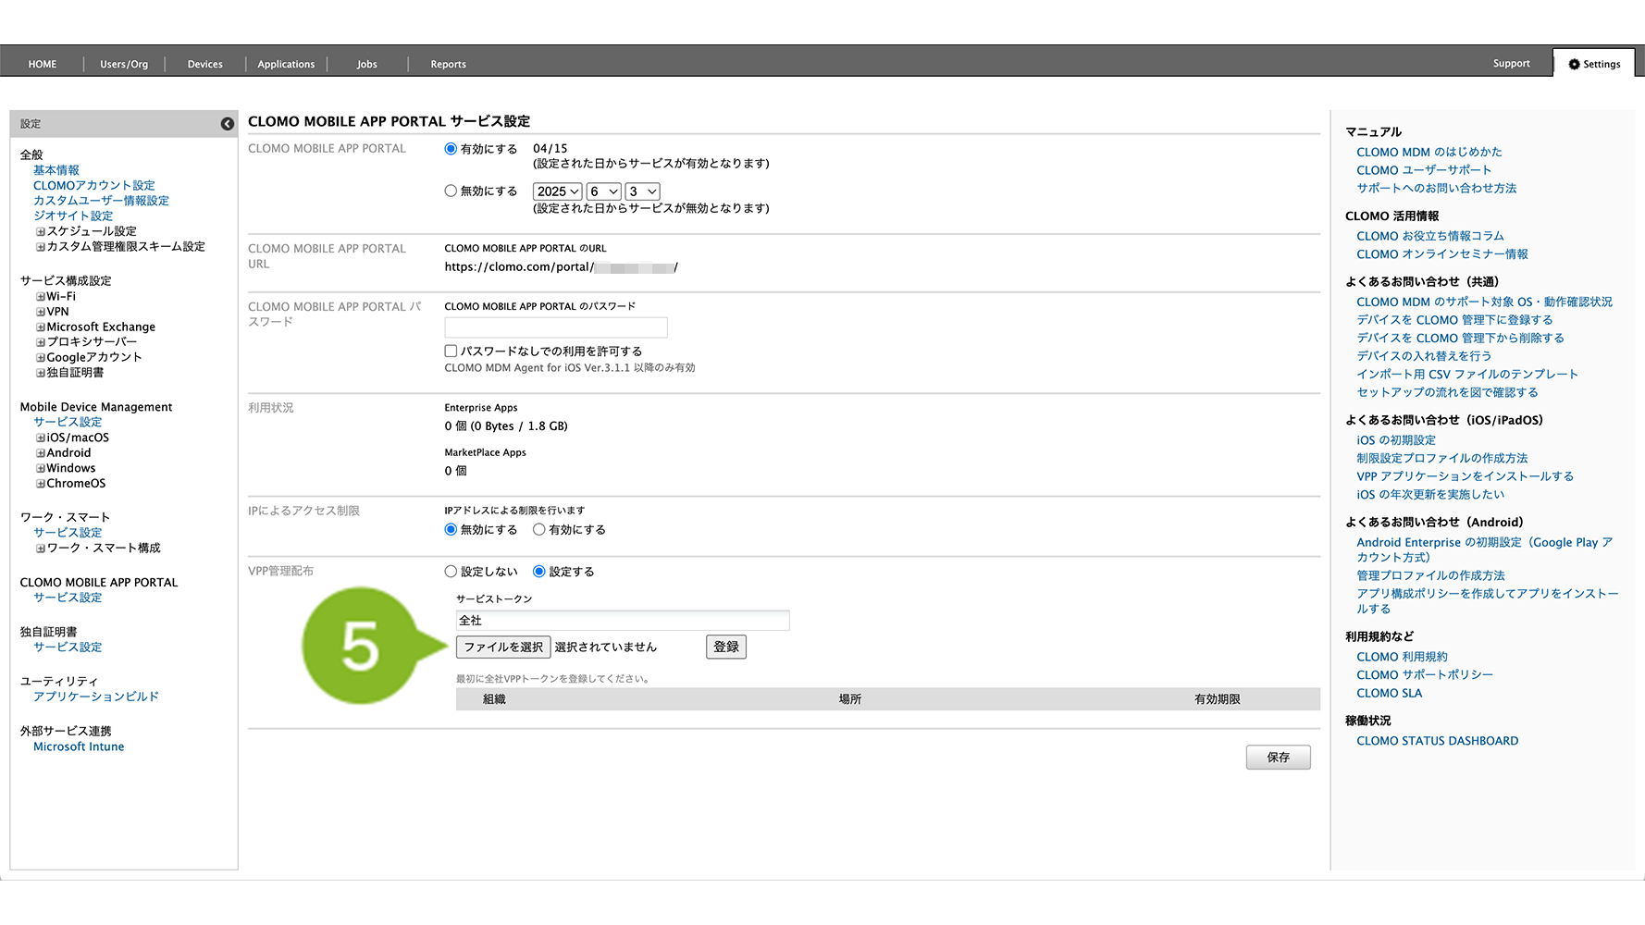Screen dimensions: 1645x925
Task: Open 基本情報 link
Action: pos(56,170)
